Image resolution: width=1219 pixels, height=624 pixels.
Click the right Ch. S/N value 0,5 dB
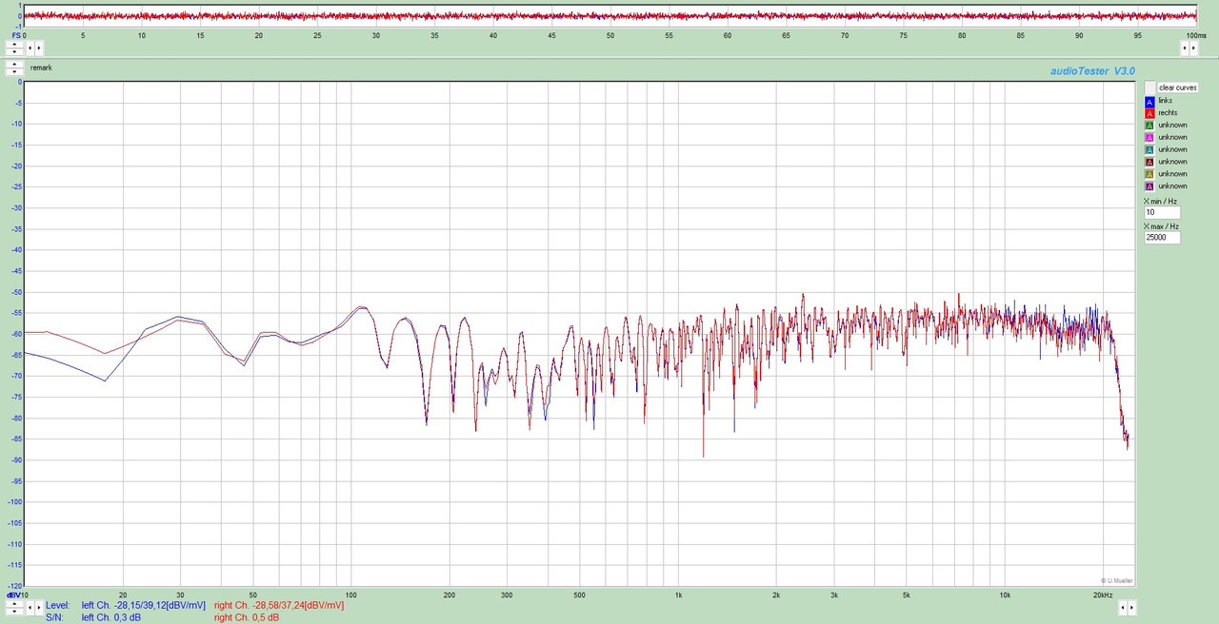tap(247, 617)
